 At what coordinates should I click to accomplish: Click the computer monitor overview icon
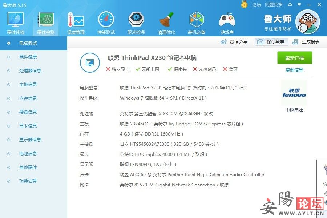click(x=90, y=62)
